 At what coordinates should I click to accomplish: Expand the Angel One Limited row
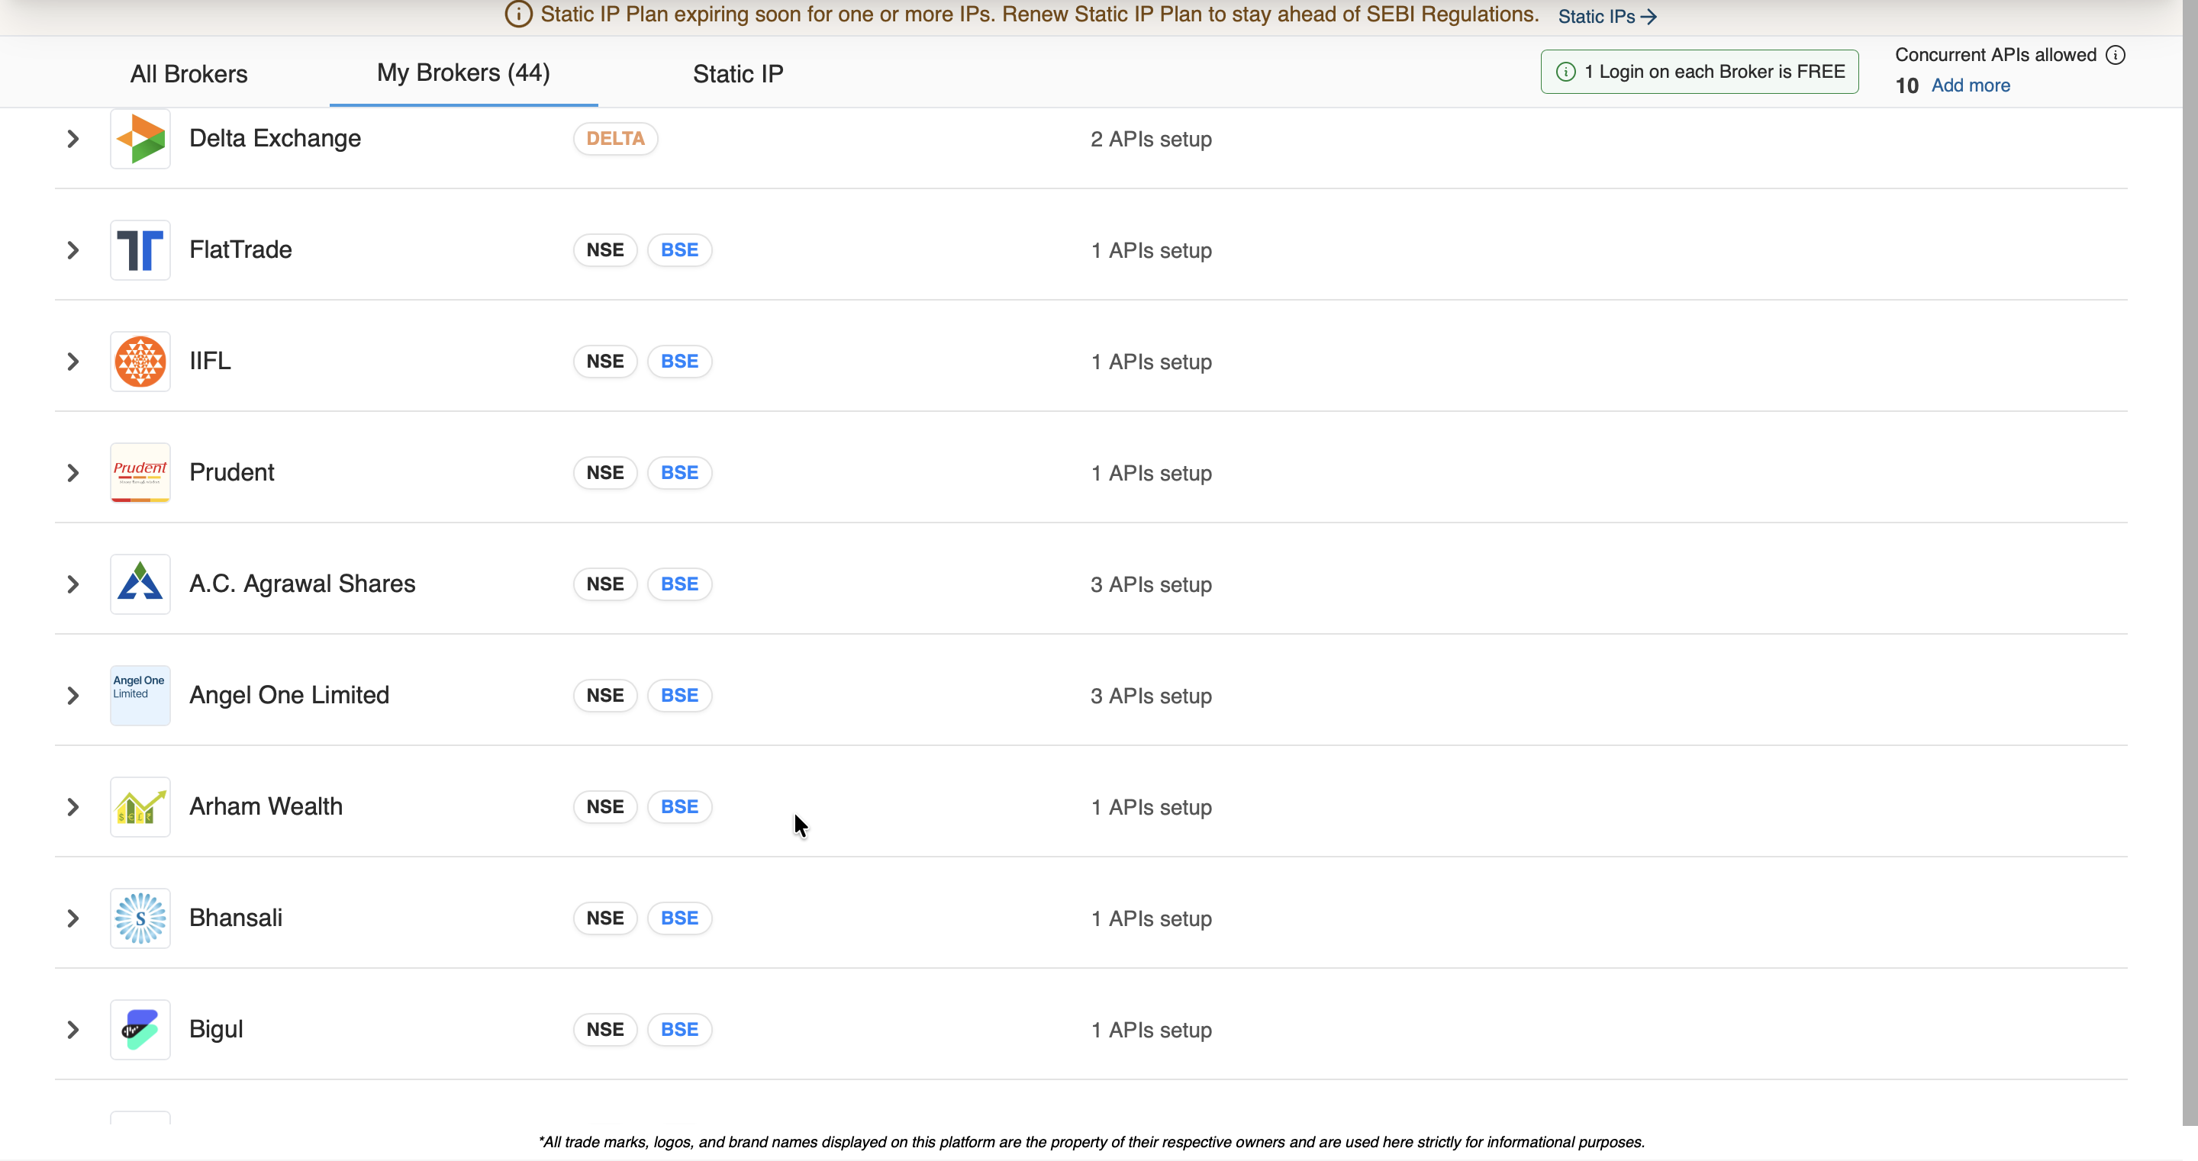(73, 696)
